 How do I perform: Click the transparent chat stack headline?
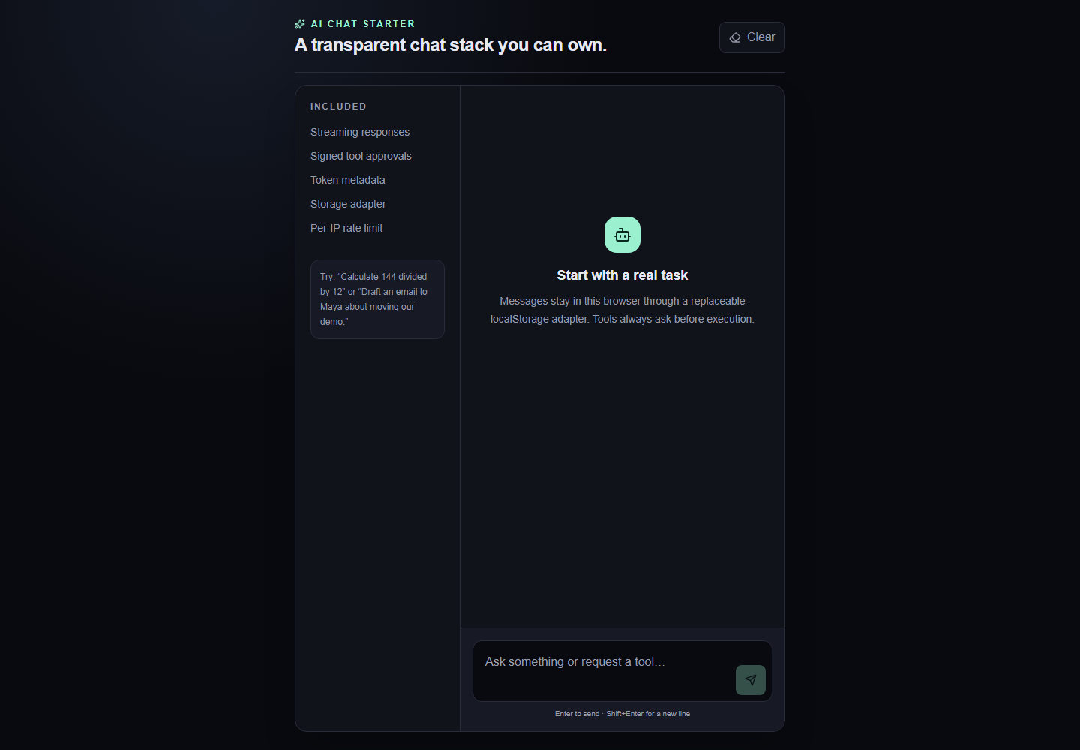click(x=451, y=45)
